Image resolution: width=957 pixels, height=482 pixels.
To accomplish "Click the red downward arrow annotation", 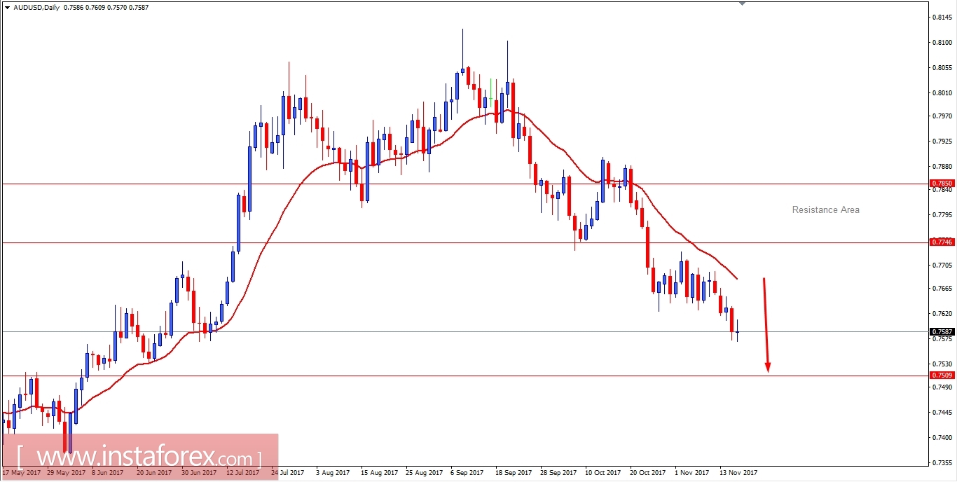I will pos(765,322).
